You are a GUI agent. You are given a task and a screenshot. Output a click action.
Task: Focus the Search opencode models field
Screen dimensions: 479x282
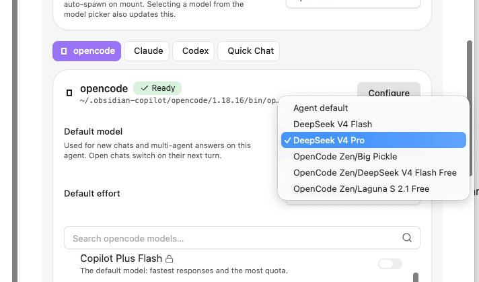[242, 238]
